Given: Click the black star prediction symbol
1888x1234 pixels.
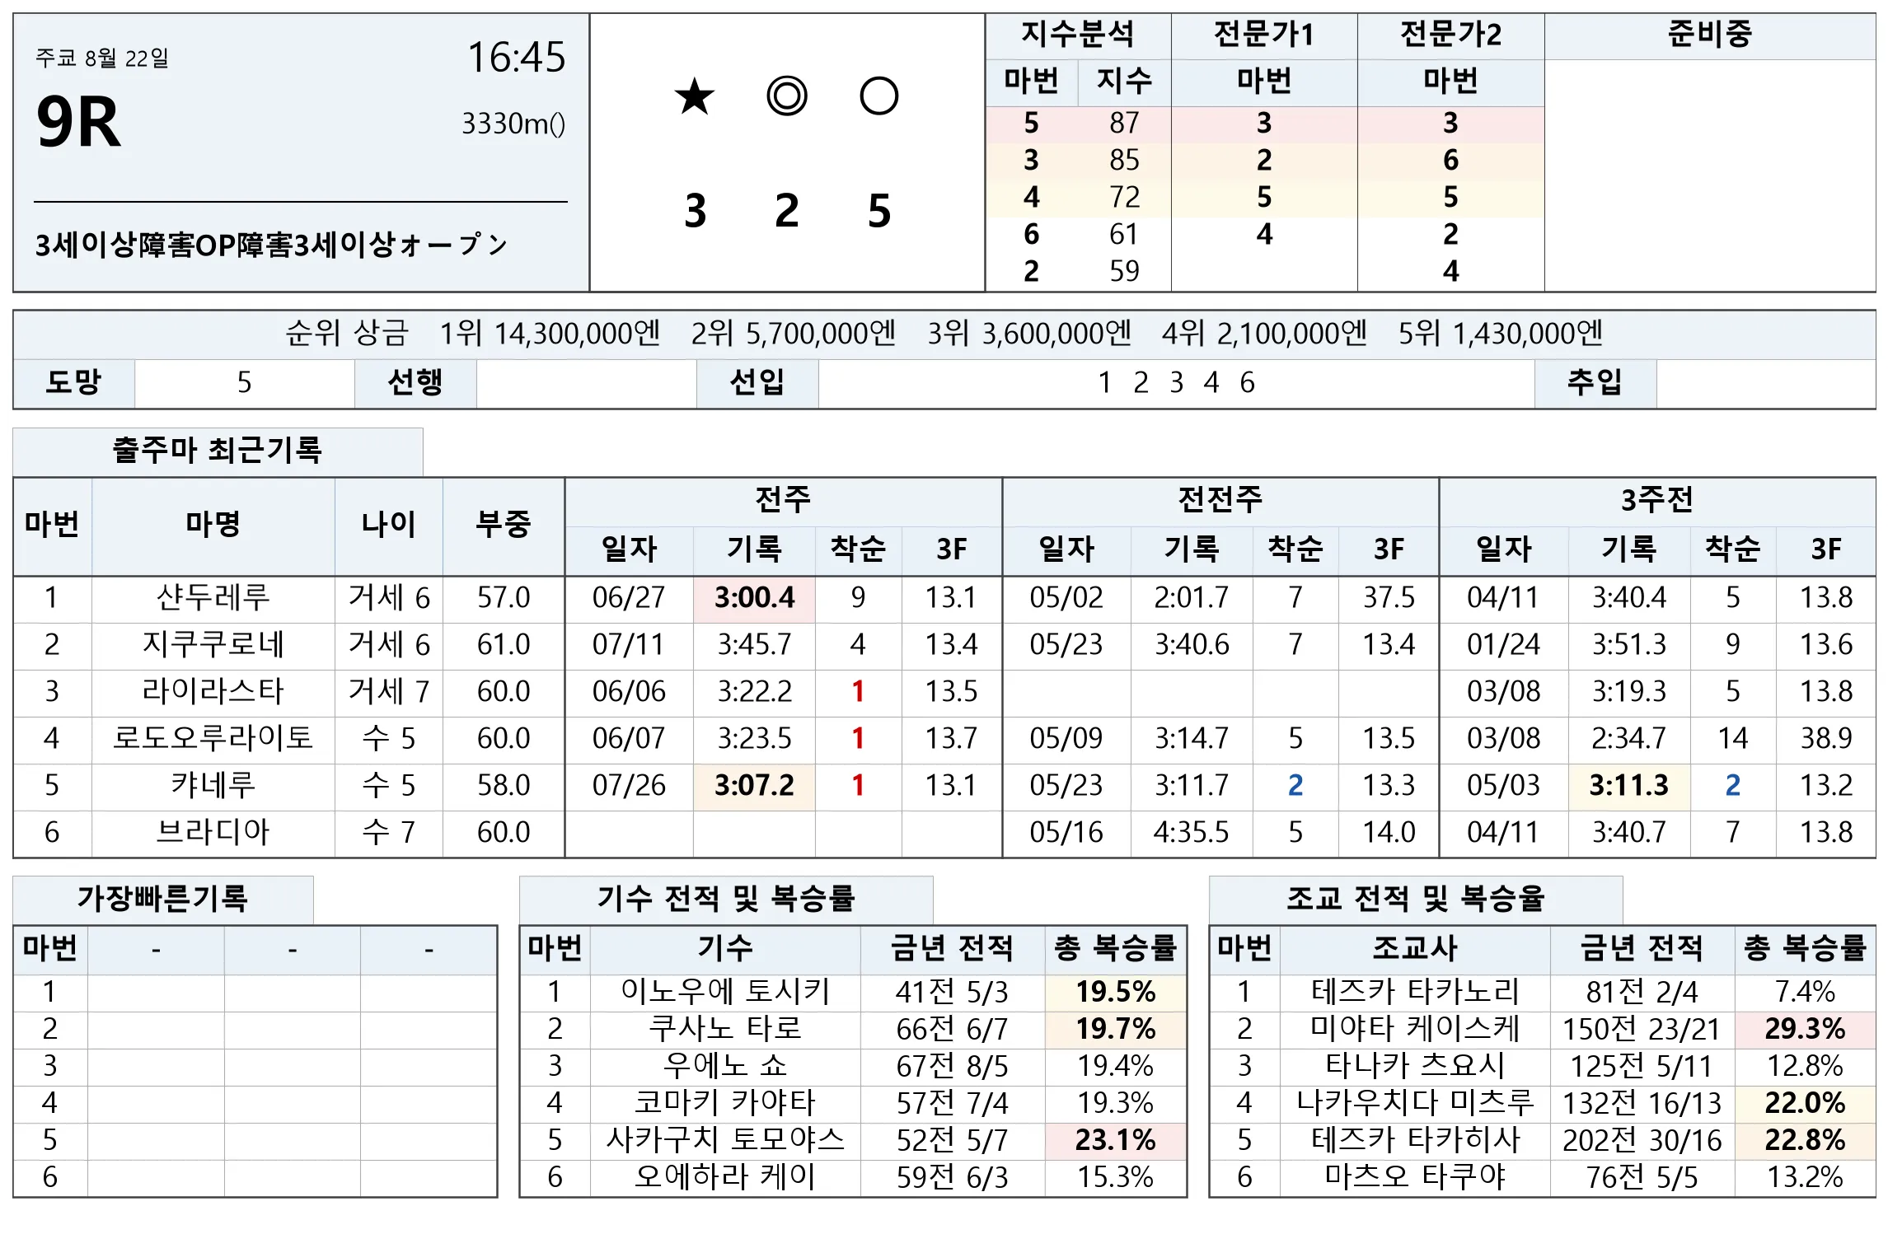Looking at the screenshot, I should (694, 96).
